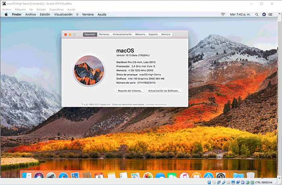
Task: Open VirtualBox Dispositivos menu
Action: tap(57, 9)
